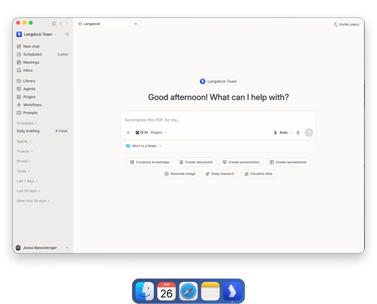Screen dimensions: 377x304
Task: Open Finder in the Dock
Action: click(x=144, y=291)
